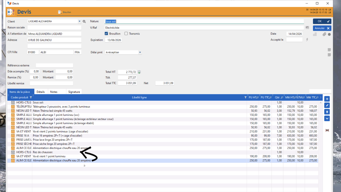Uncheck the Brouillon checkbox

click(106, 34)
